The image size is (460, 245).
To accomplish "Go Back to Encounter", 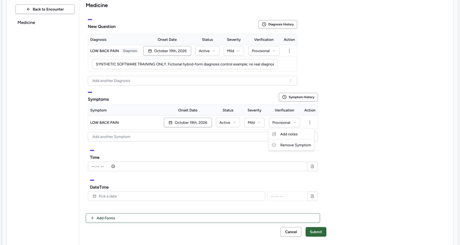I will (x=45, y=9).
